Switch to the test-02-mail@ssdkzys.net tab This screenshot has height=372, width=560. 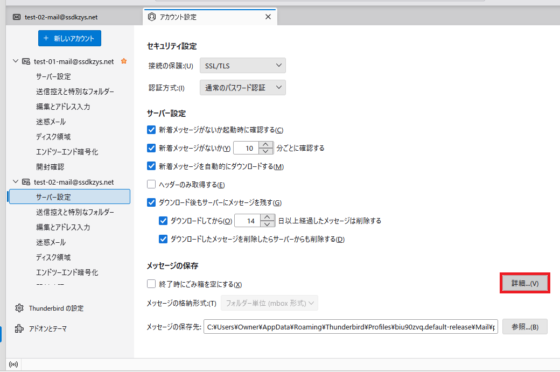pos(60,17)
